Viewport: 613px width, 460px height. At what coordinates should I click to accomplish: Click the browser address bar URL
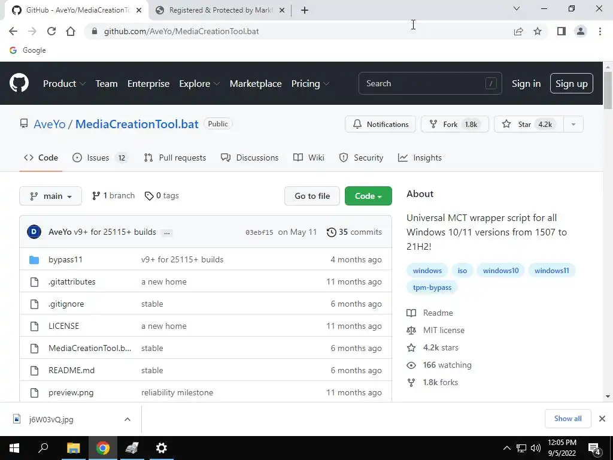pyautogui.click(x=181, y=31)
